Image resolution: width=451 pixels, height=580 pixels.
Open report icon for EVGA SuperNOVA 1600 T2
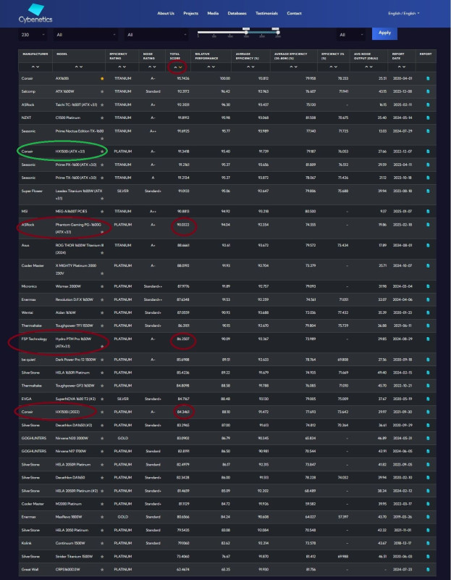pos(428,399)
